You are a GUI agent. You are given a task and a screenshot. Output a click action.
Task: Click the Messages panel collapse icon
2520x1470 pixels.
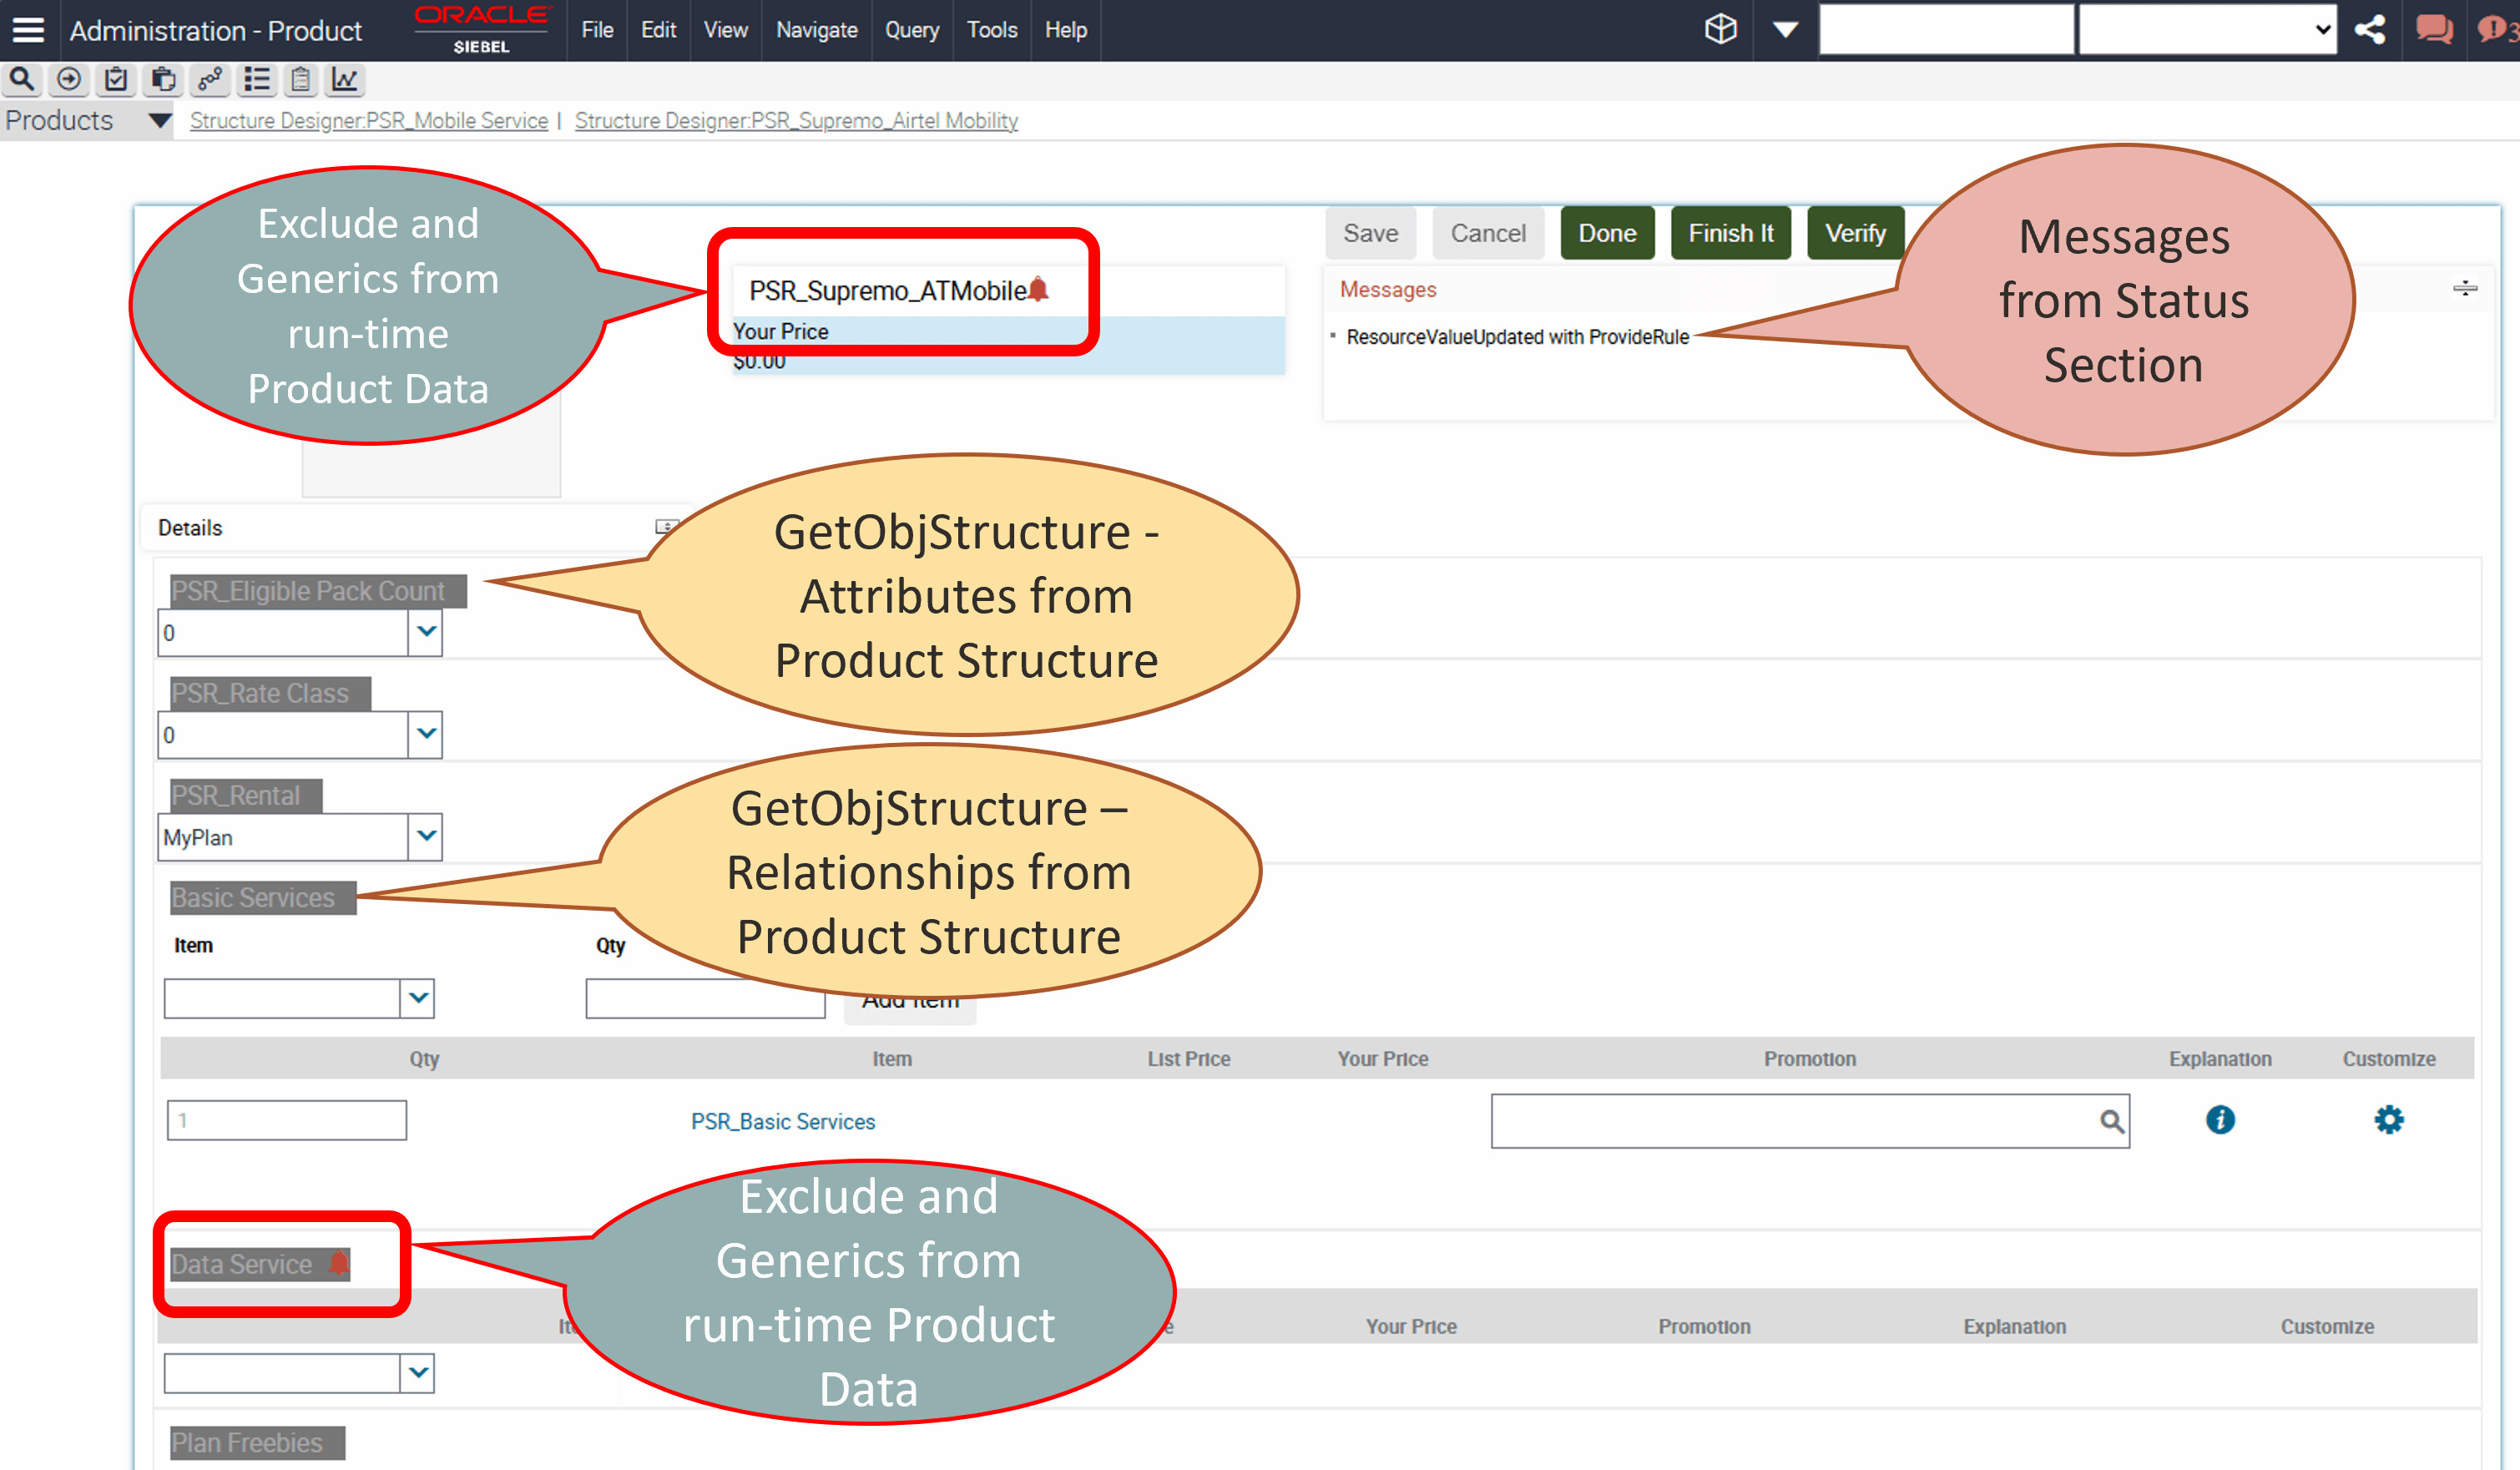click(x=2464, y=289)
